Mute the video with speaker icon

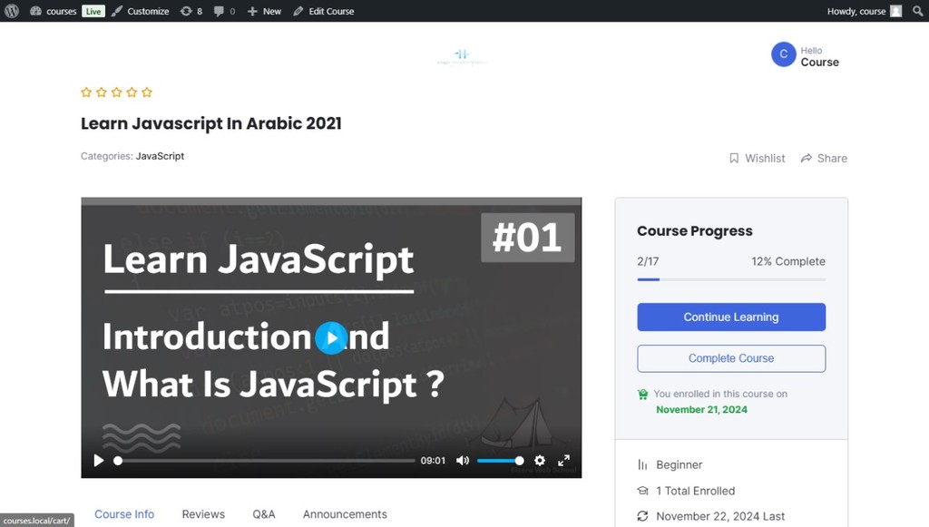pos(463,460)
